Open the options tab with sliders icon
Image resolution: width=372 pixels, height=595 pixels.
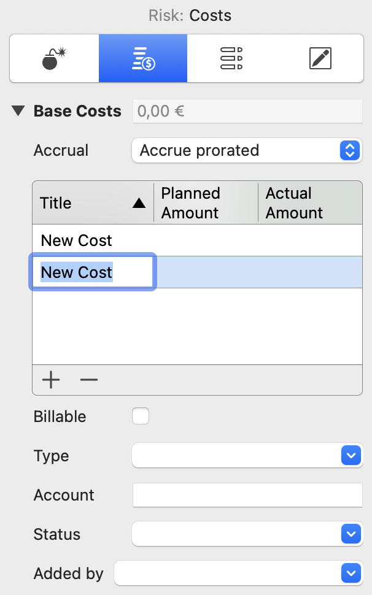tap(231, 58)
